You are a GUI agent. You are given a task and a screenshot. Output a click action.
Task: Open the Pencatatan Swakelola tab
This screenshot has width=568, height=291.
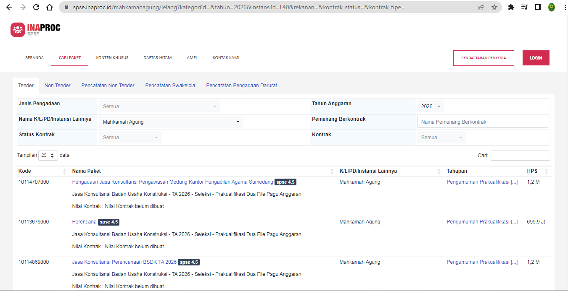click(170, 86)
